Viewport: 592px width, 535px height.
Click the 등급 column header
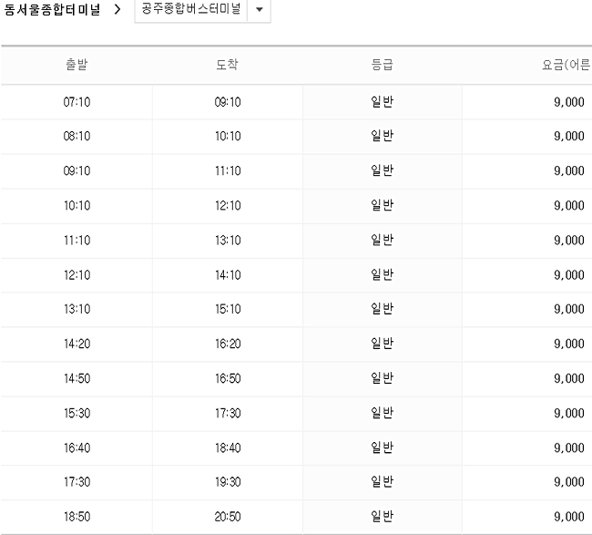click(383, 65)
